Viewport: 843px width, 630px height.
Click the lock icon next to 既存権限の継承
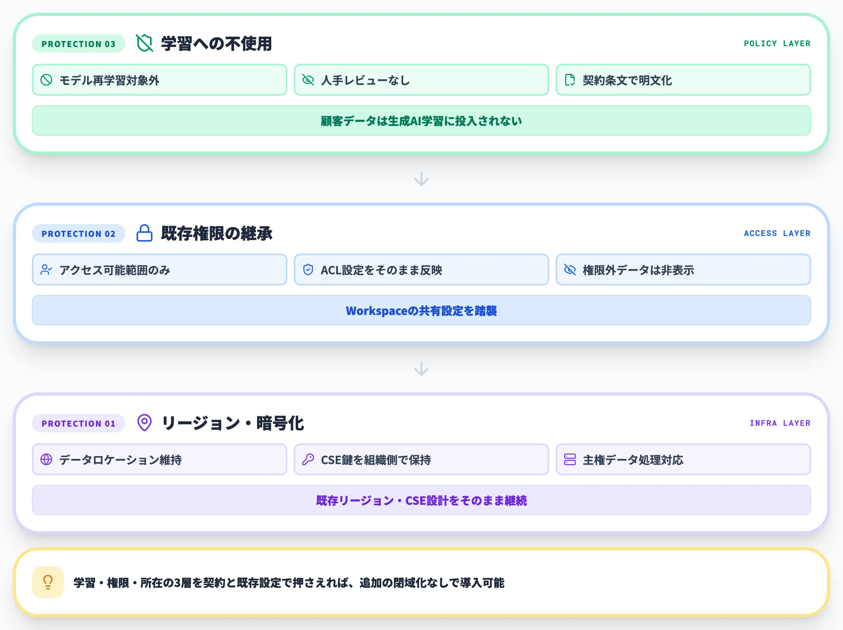pos(144,234)
